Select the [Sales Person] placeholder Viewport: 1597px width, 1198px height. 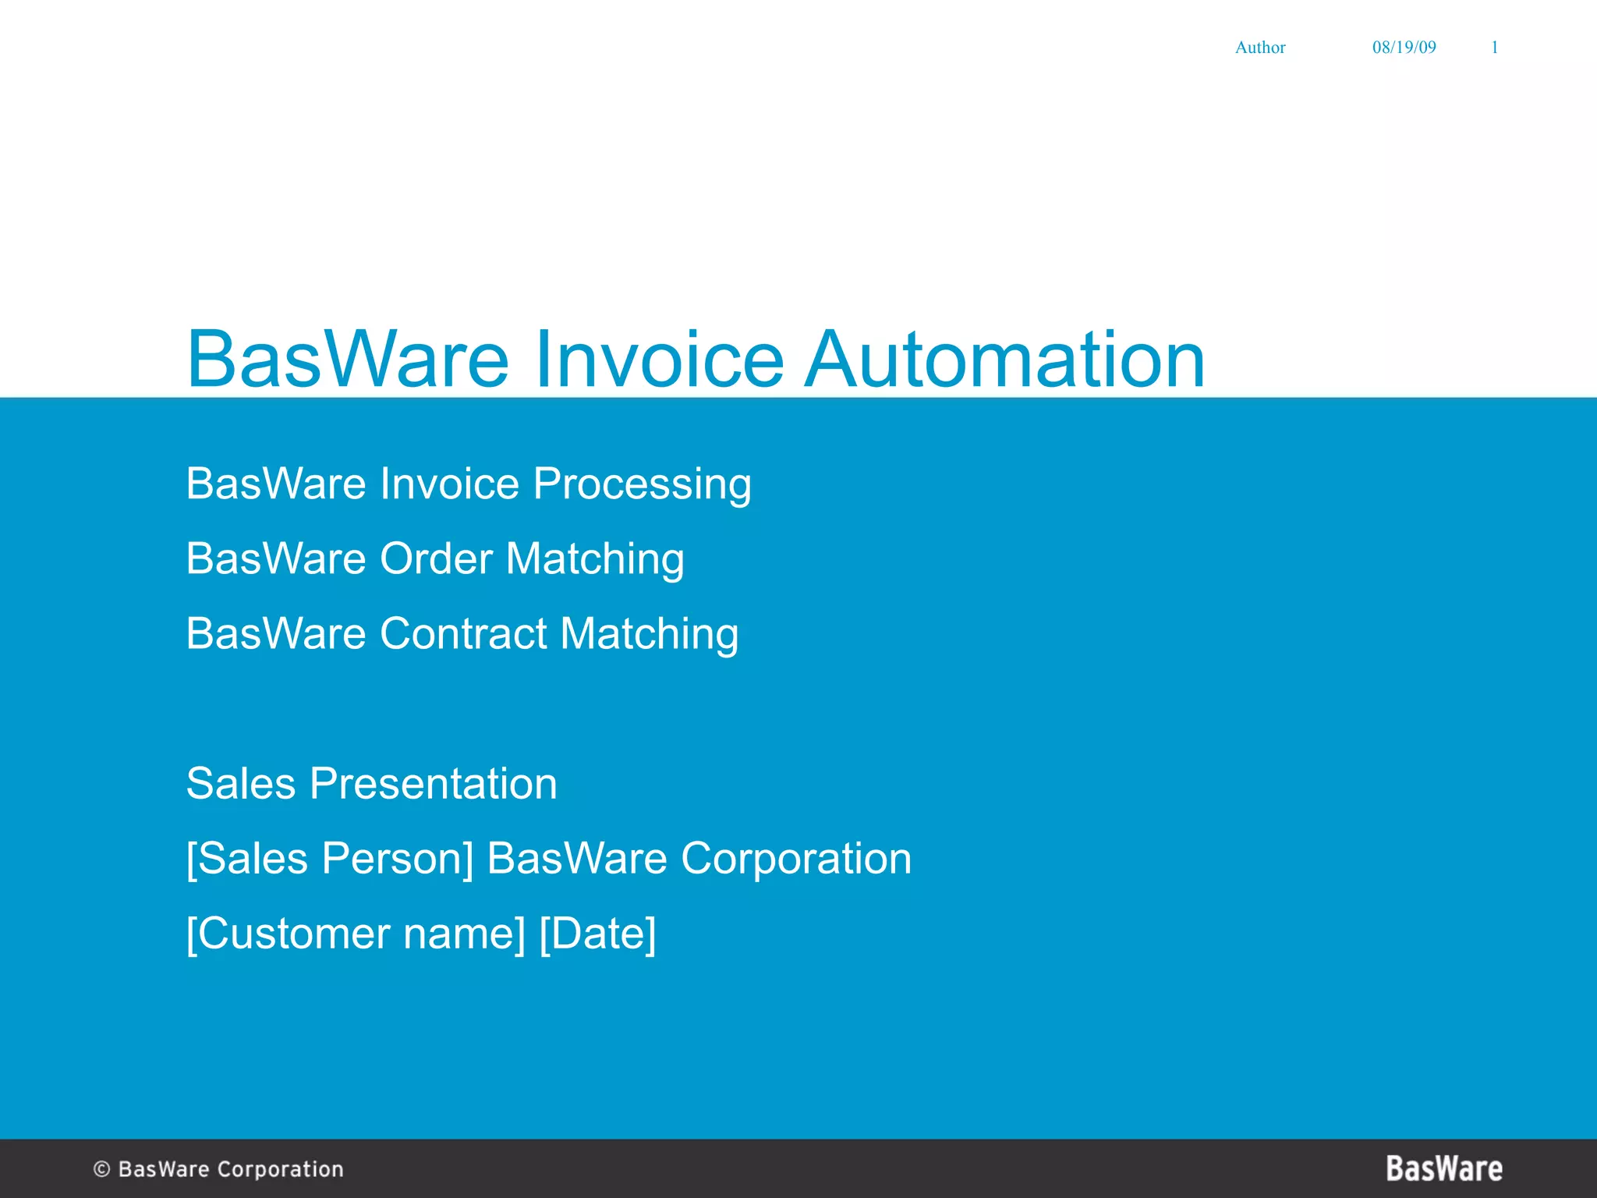click(330, 858)
